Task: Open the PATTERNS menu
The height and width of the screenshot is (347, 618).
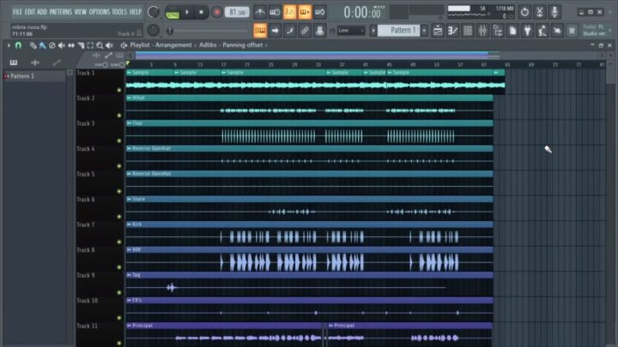Action: tap(61, 12)
